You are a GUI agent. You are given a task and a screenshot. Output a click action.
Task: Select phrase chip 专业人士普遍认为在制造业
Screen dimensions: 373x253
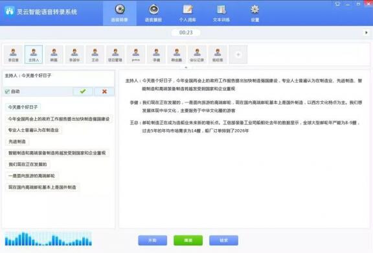(34, 130)
